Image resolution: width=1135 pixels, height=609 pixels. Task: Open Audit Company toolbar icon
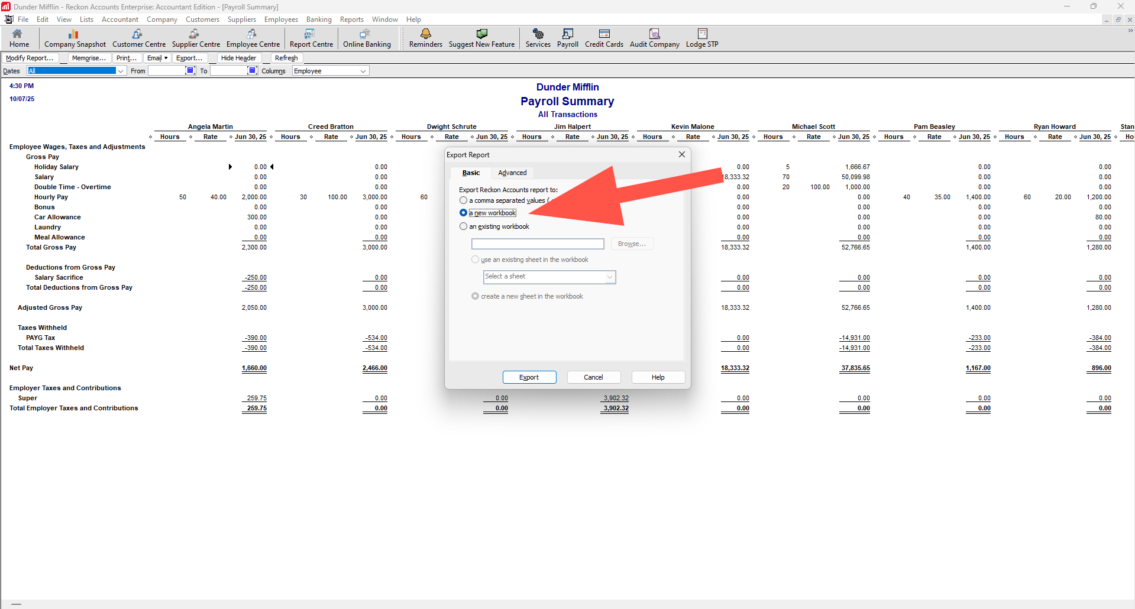click(654, 38)
